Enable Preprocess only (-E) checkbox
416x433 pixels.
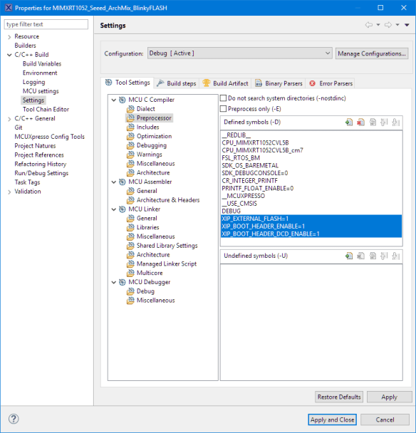click(223, 109)
